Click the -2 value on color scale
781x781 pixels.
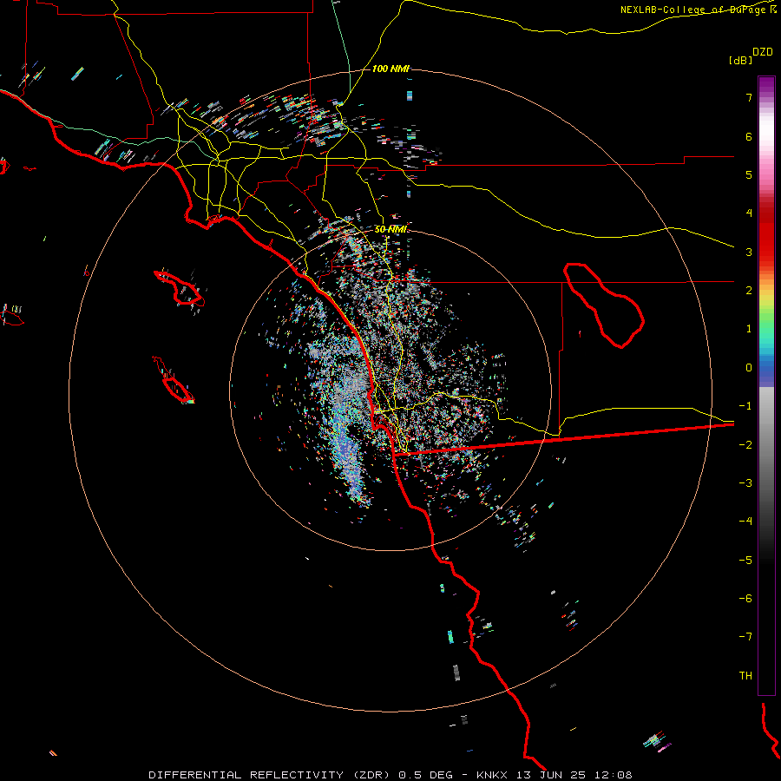pyautogui.click(x=745, y=445)
